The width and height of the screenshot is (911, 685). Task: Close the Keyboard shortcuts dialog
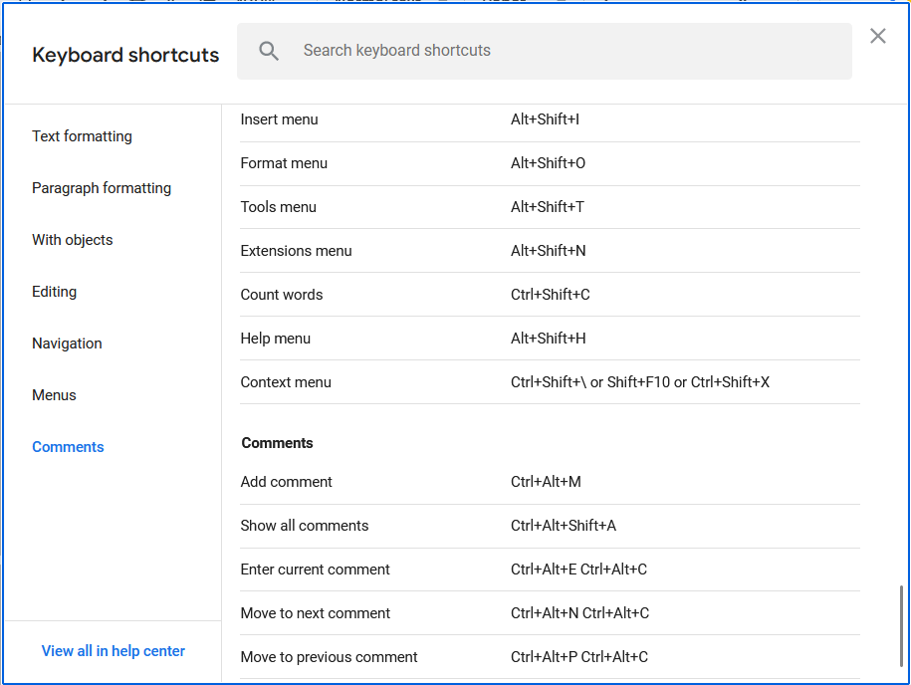pyautogui.click(x=877, y=37)
